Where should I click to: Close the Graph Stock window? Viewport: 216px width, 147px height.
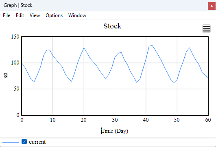click(212, 6)
